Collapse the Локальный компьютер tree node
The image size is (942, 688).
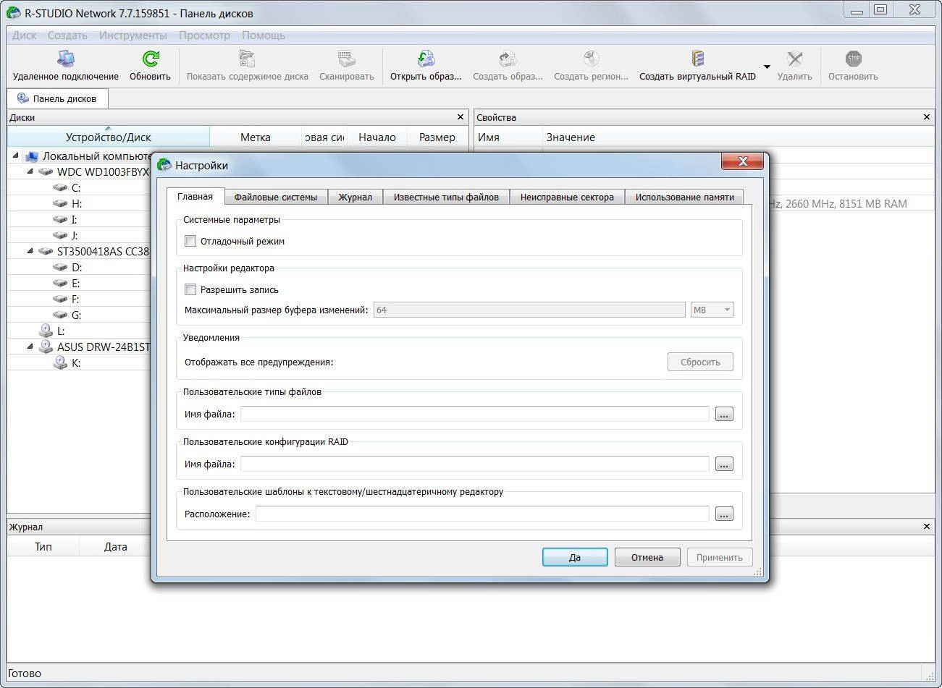15,156
